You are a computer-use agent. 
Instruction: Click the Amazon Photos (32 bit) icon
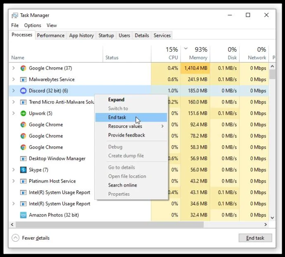(23, 215)
